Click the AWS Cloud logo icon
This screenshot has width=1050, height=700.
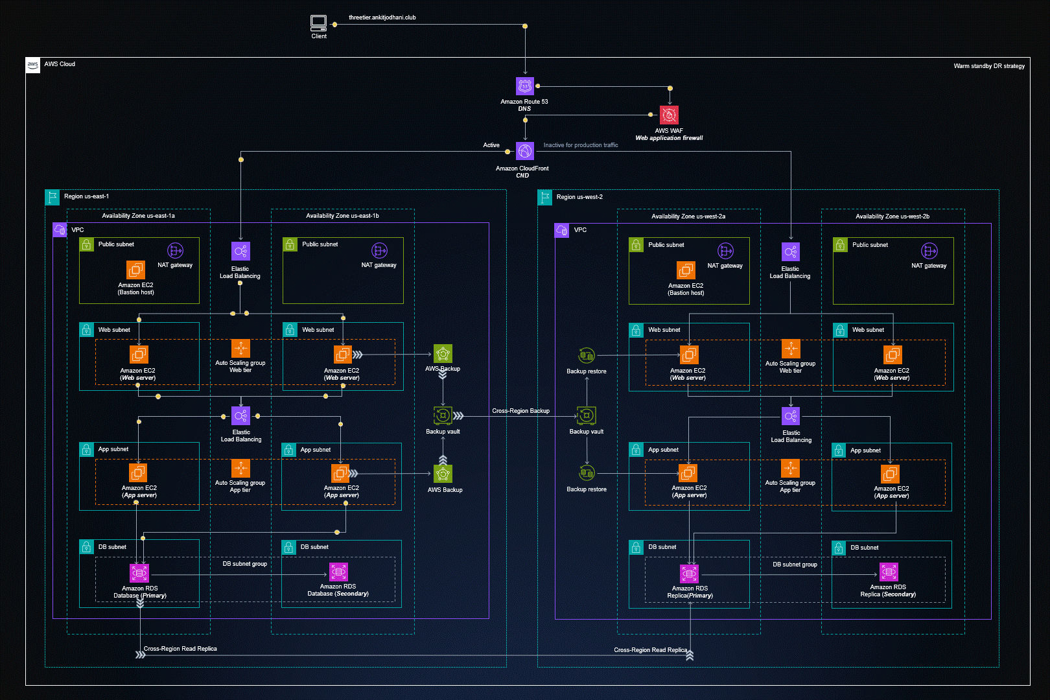tap(33, 65)
